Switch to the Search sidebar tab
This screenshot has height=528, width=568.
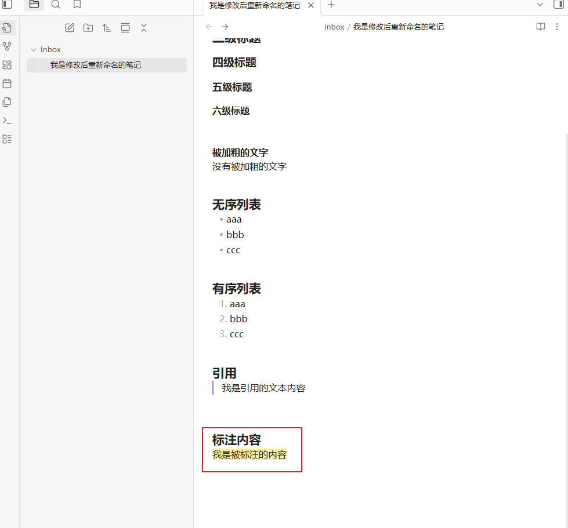tap(56, 5)
